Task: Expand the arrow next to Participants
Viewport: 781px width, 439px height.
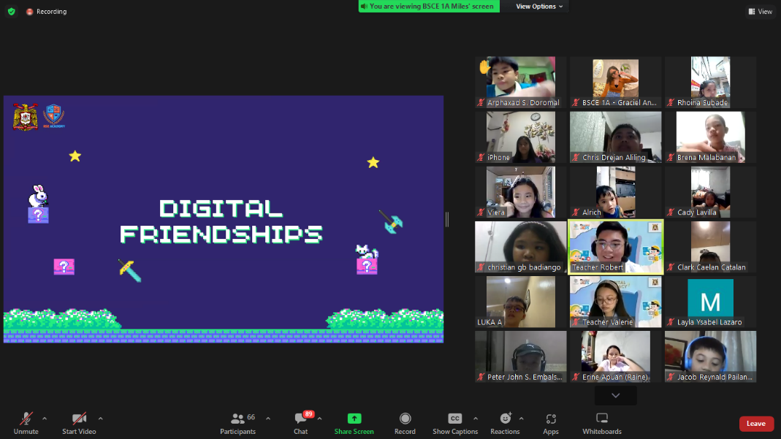Action: click(268, 419)
